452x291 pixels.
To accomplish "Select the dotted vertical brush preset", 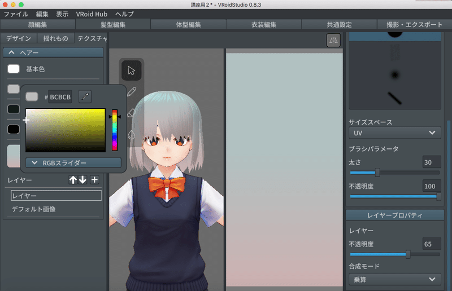I will (394, 52).
